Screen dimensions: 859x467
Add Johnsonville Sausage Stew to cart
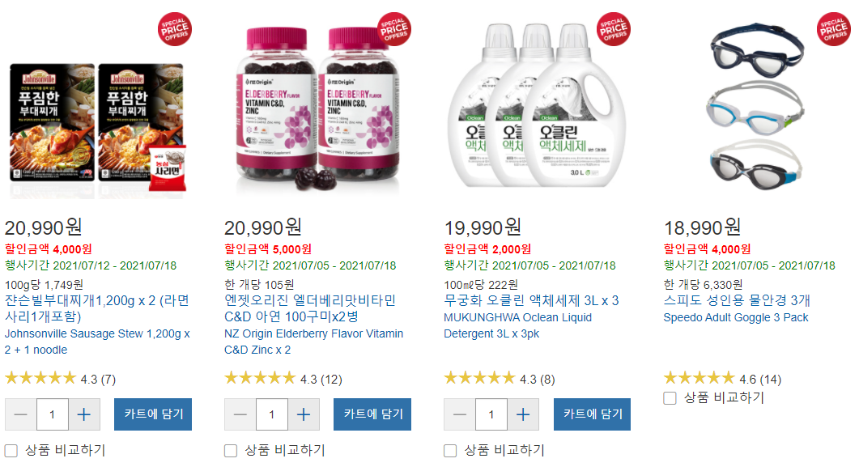click(x=153, y=414)
